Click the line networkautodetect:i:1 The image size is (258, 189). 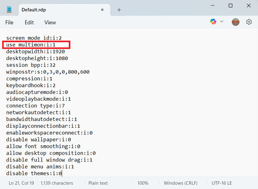(x=38, y=113)
